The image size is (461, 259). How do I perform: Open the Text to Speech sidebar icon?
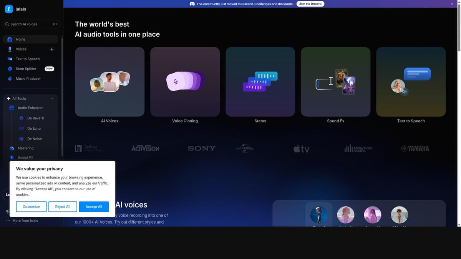[10, 59]
